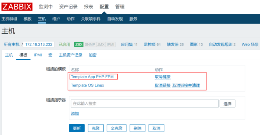Click the 主机 page heading
This screenshot has height=135, width=260.
pyautogui.click(x=9, y=31)
